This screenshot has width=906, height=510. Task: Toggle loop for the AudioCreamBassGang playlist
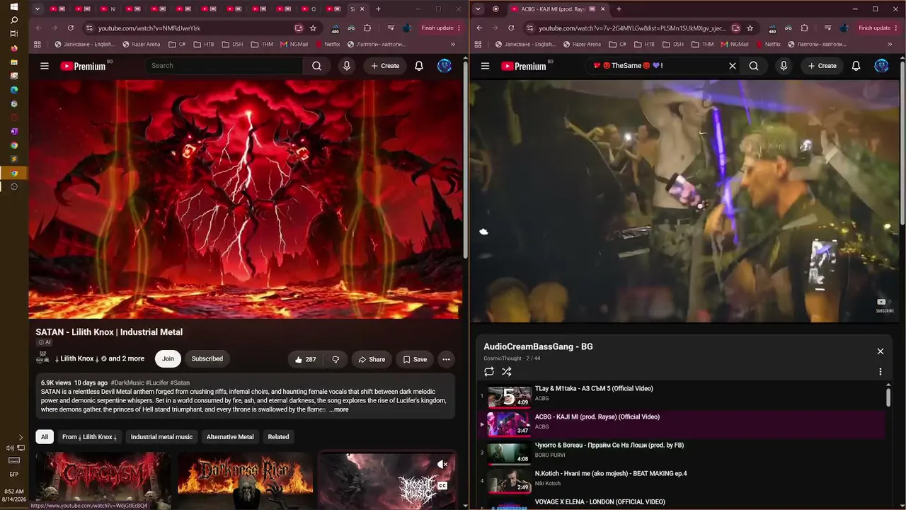(489, 371)
